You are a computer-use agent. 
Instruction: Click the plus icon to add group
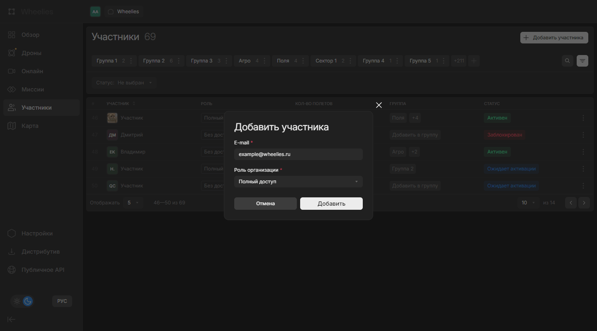click(474, 61)
